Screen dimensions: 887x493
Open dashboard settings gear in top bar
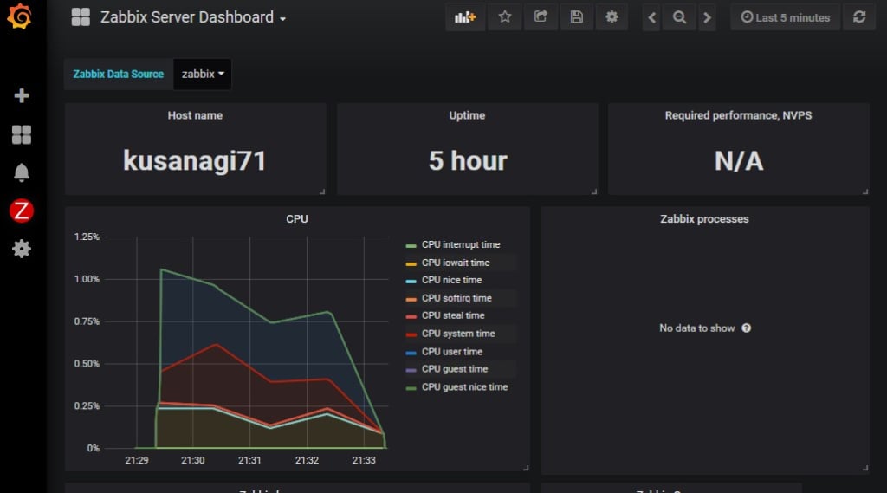pyautogui.click(x=612, y=17)
